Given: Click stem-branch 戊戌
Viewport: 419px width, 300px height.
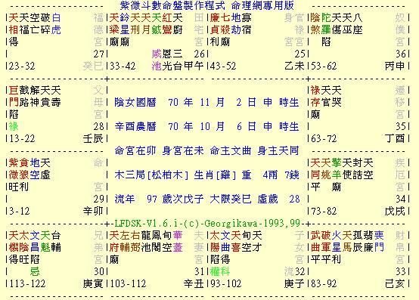Looking at the screenshot, I should coord(395,211).
